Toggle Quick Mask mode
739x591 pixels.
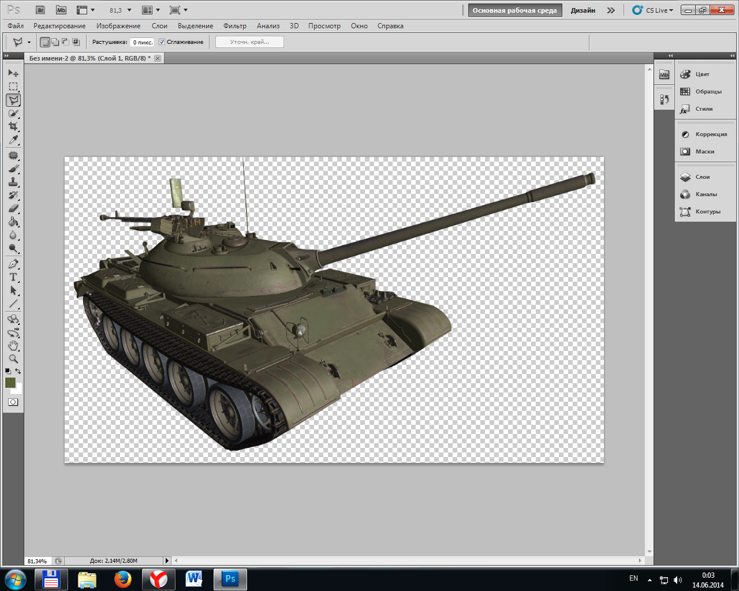click(x=13, y=402)
